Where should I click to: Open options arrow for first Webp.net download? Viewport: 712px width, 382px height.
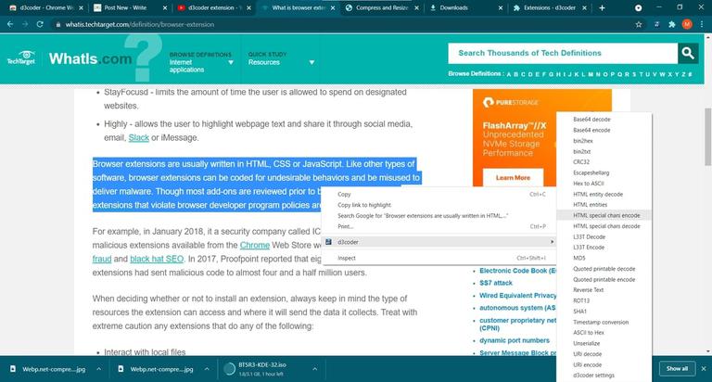(x=98, y=369)
